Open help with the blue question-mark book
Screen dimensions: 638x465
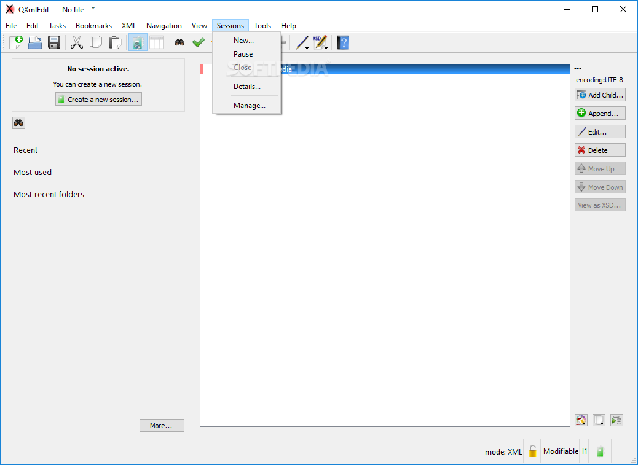click(x=343, y=42)
